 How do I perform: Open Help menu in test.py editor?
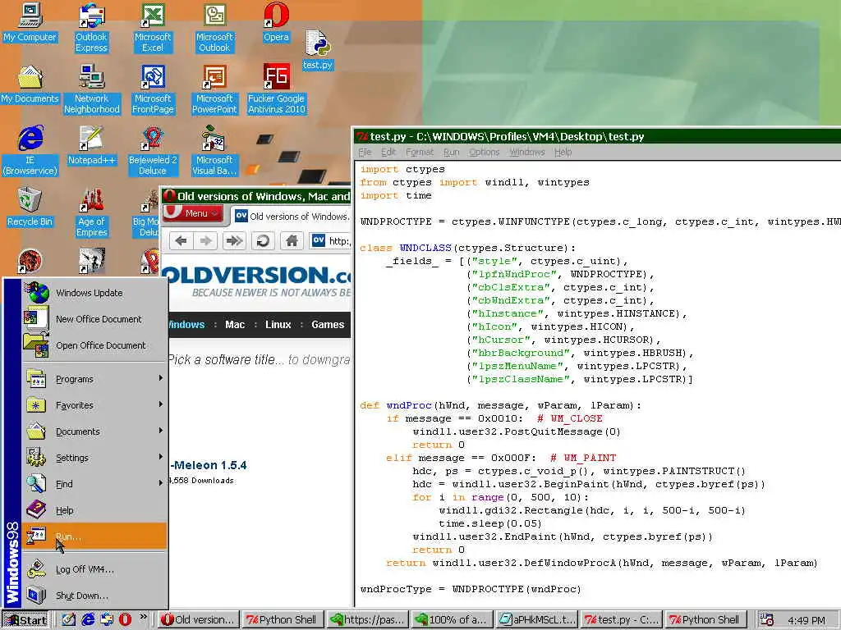[x=563, y=152]
